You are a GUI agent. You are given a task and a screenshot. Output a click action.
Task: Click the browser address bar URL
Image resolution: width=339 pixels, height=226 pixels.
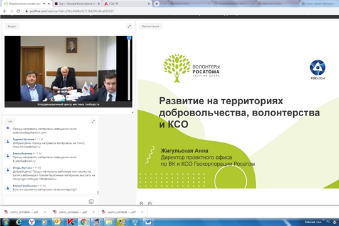pos(72,11)
